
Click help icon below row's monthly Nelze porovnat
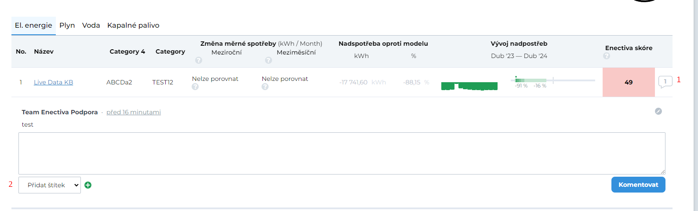pos(265,87)
